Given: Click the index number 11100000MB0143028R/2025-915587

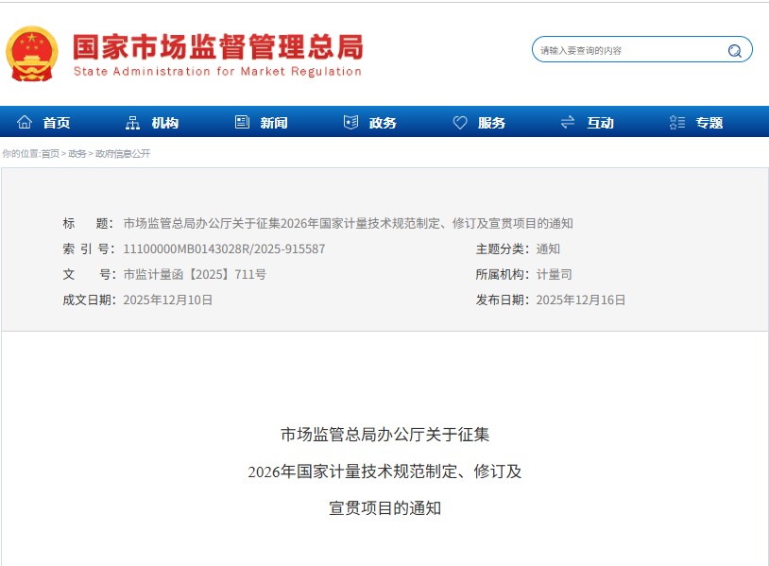Looking at the screenshot, I should (224, 249).
